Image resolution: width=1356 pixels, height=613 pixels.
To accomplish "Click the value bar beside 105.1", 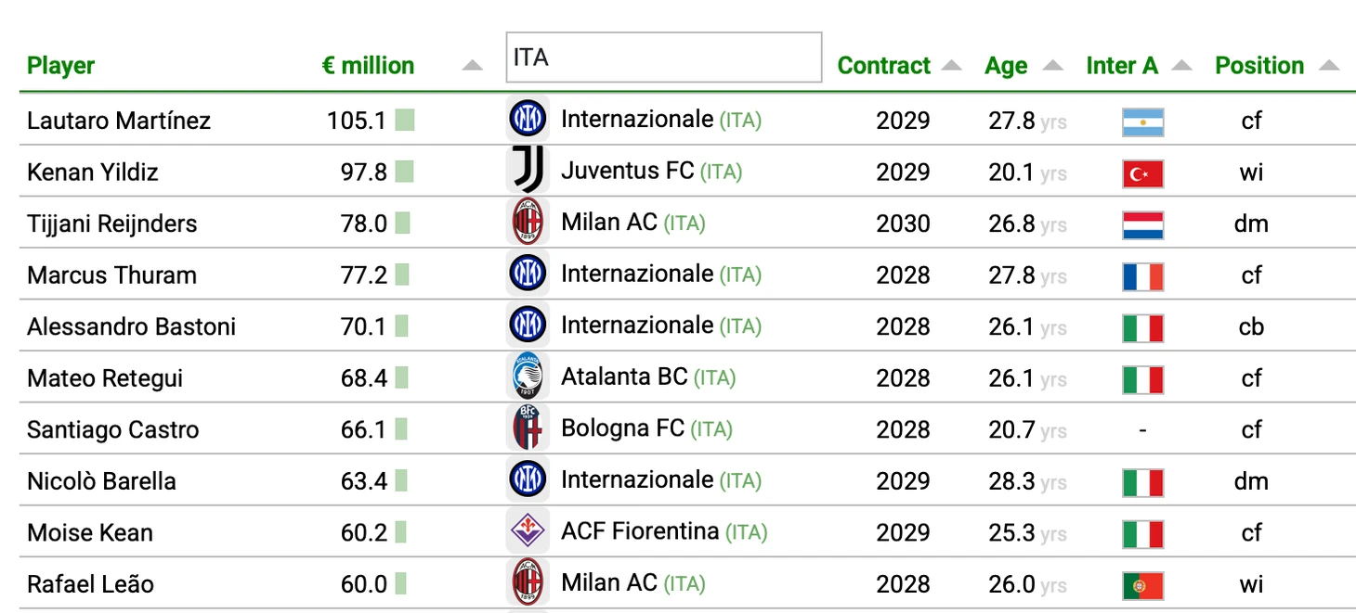I will tap(404, 121).
